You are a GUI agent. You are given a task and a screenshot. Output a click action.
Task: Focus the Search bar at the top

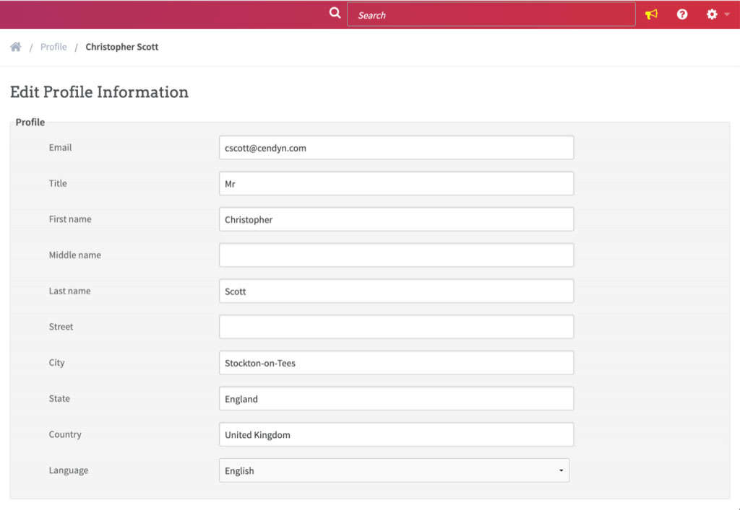click(491, 14)
